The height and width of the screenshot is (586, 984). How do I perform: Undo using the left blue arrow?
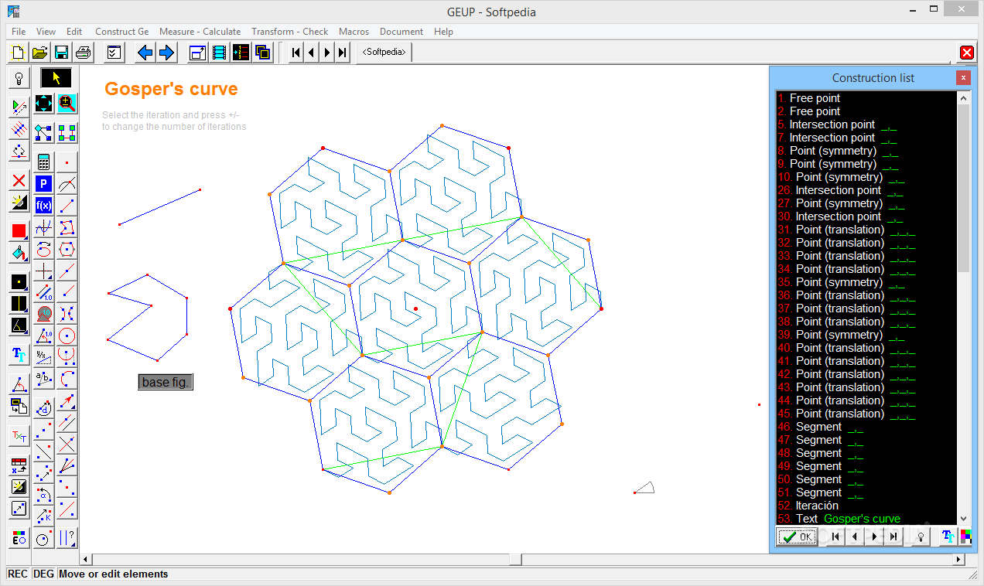(x=145, y=53)
